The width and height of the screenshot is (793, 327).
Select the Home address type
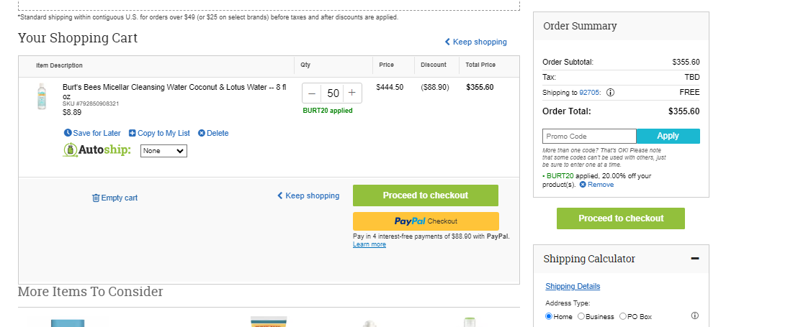click(549, 316)
